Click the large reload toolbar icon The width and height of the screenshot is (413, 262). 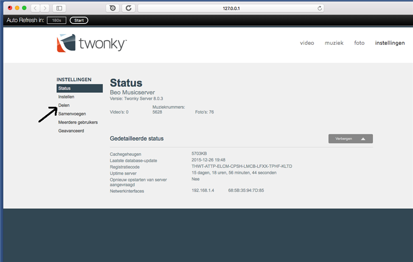pyautogui.click(x=129, y=8)
